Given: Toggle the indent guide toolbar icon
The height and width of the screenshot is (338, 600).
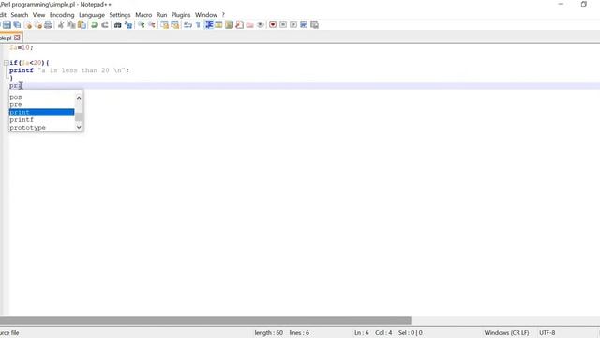Looking at the screenshot, I should click(209, 25).
